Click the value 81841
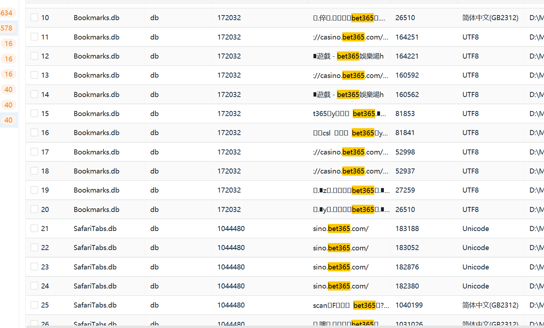Image resolution: width=544 pixels, height=328 pixels. (x=405, y=133)
